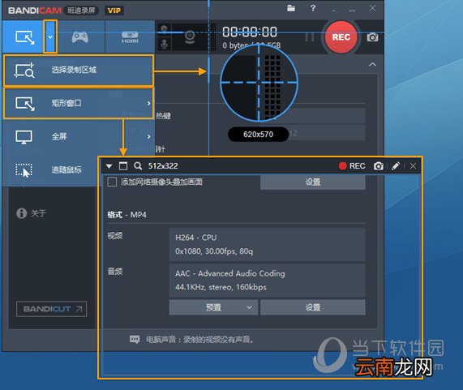Choose 选择录制区域 menu entry
Screen dimensions: 463x390
79,71
